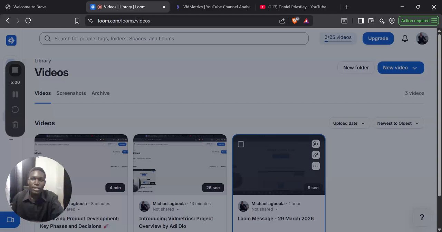The image size is (442, 232).
Task: Open the three-dots menu on Loom Message card
Action: [316, 166]
